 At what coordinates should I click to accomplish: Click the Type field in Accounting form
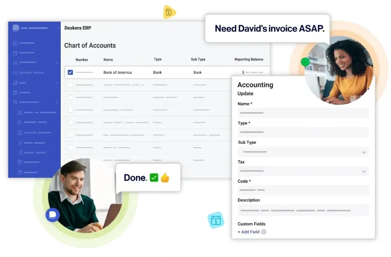303,132
